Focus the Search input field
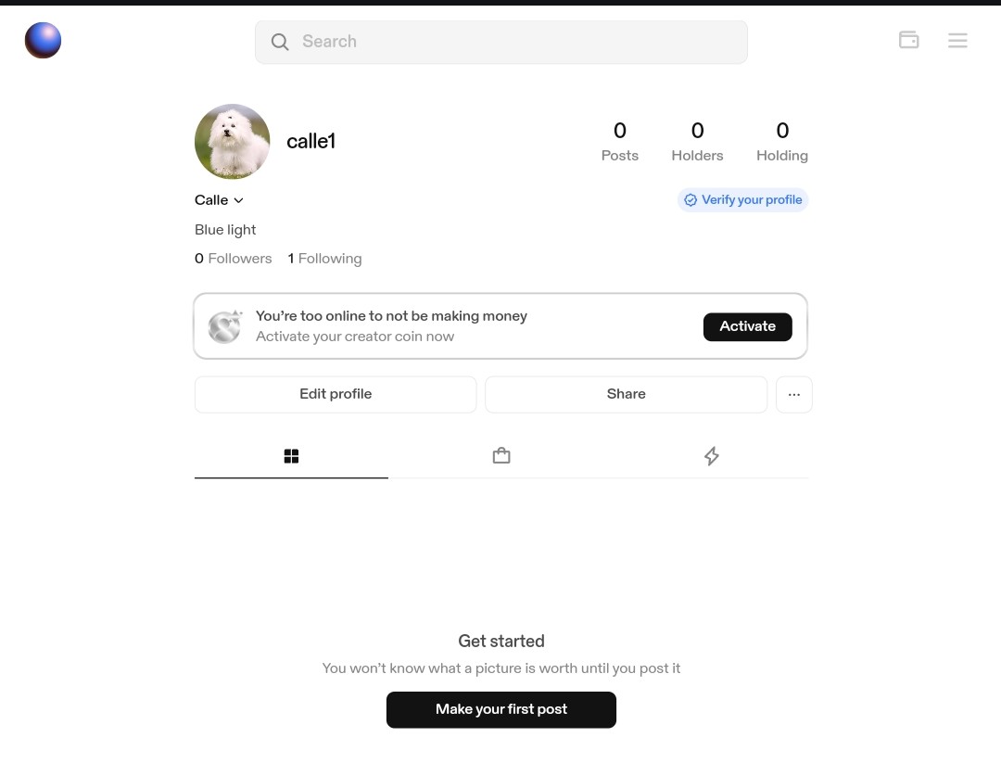Viewport: 1001px width, 763px height. click(519, 42)
